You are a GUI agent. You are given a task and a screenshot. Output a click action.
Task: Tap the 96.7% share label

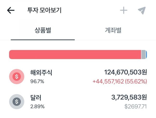click(x=37, y=82)
